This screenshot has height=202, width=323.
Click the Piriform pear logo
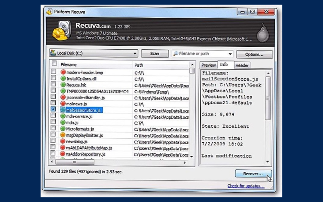point(263,33)
